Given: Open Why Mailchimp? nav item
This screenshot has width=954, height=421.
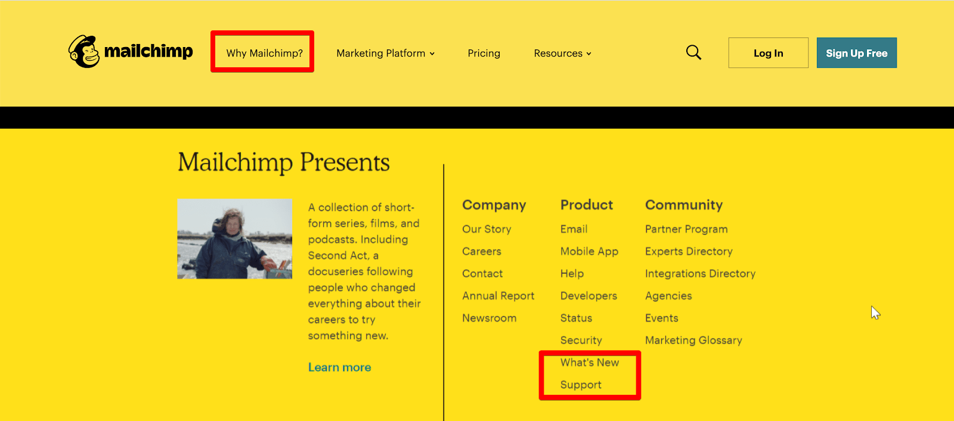Looking at the screenshot, I should pos(264,53).
